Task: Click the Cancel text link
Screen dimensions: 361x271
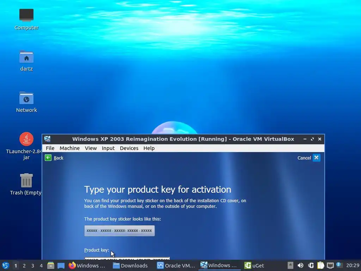Action: 304,158
